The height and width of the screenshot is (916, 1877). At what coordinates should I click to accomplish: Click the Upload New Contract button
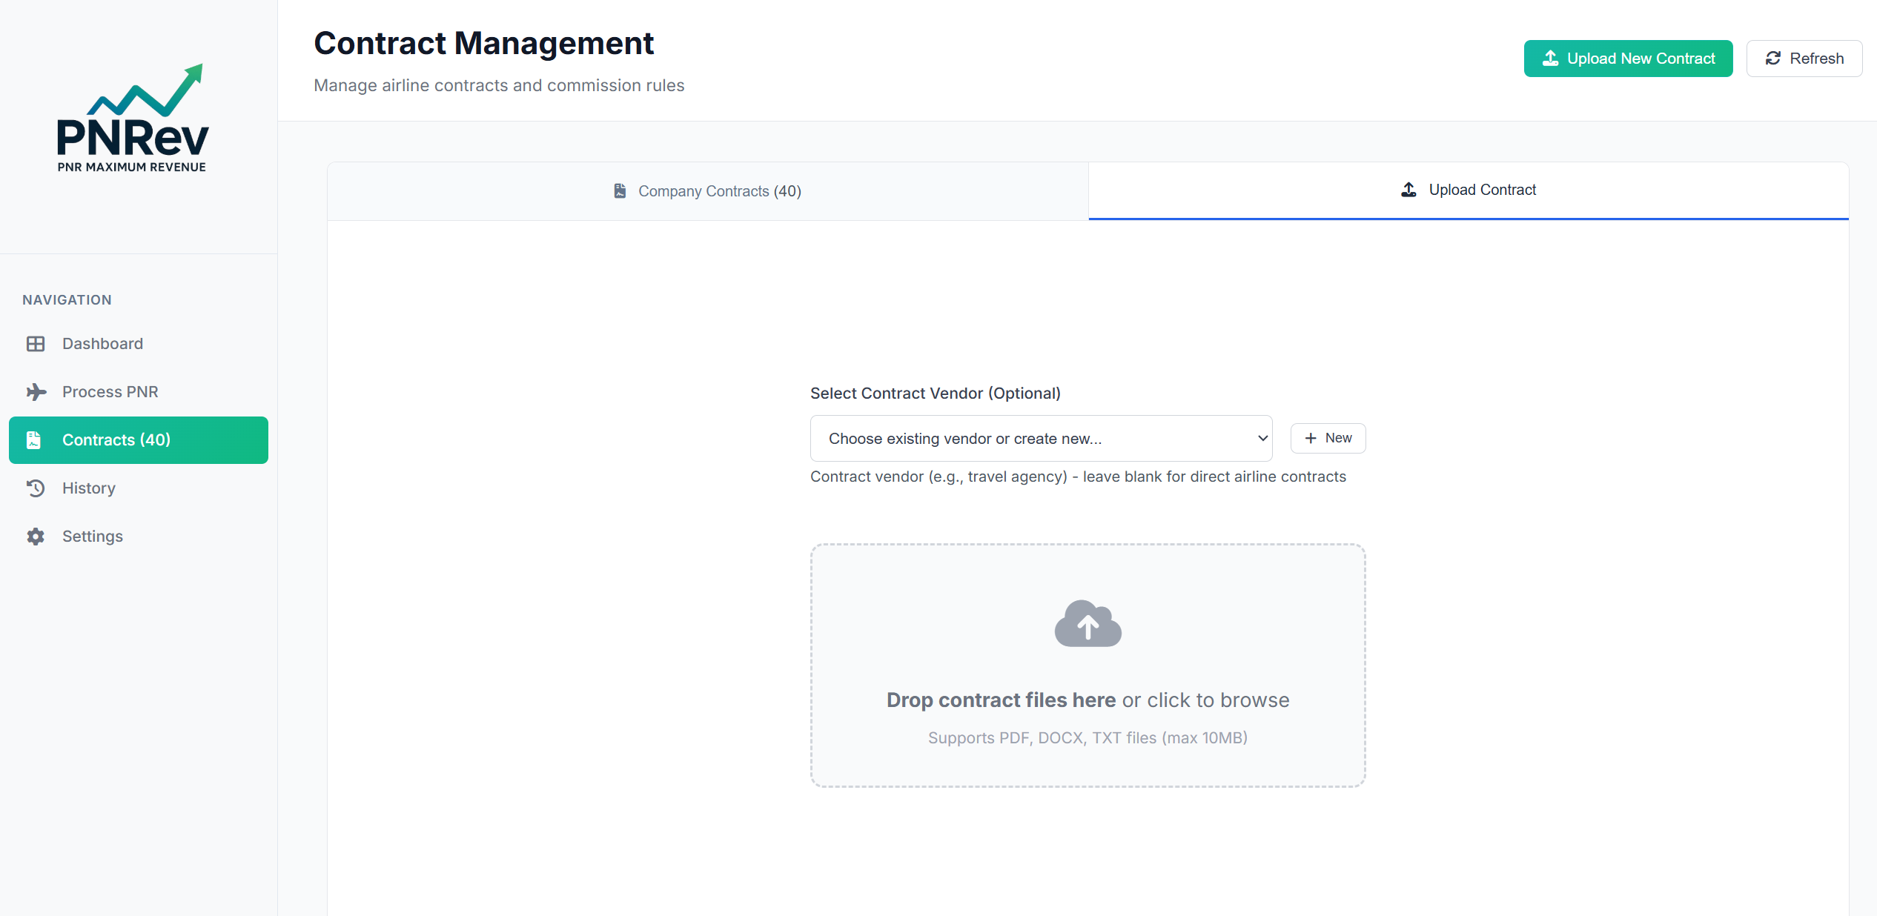click(1628, 58)
